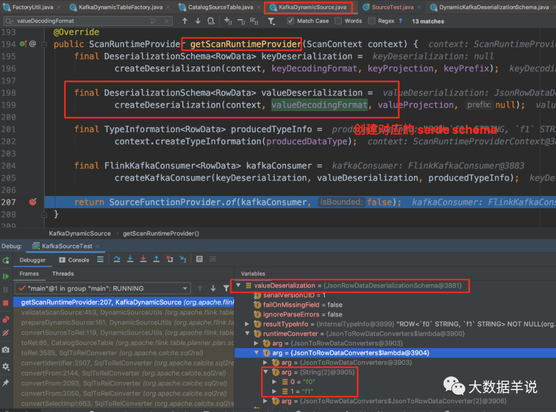Select the toRel:85 CatalogSourceTable frame
Viewport: 556px width, 412px height.
tap(124, 343)
